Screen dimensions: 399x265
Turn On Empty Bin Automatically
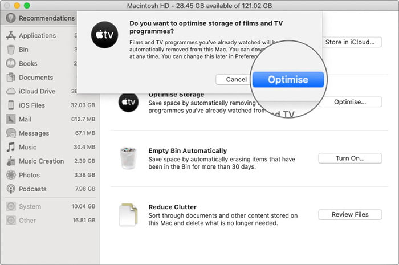[x=350, y=158]
